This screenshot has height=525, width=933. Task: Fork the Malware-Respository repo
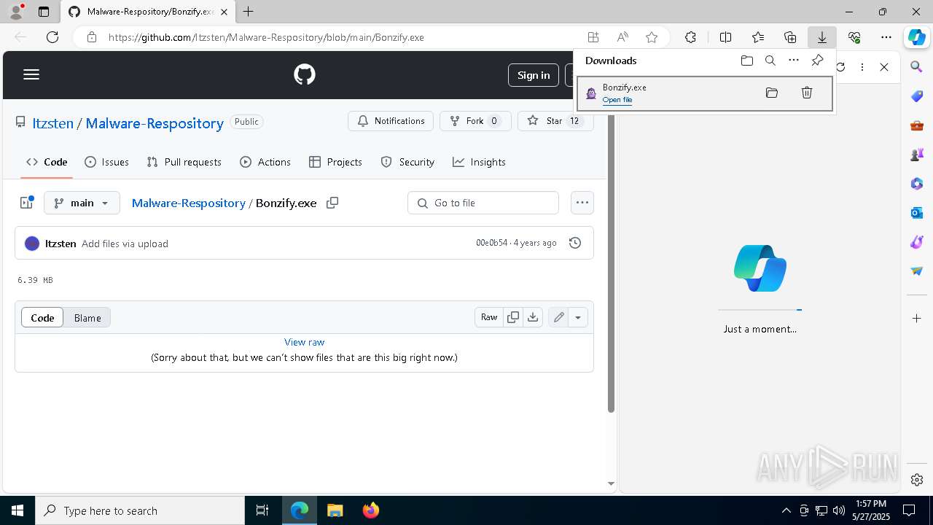point(475,121)
